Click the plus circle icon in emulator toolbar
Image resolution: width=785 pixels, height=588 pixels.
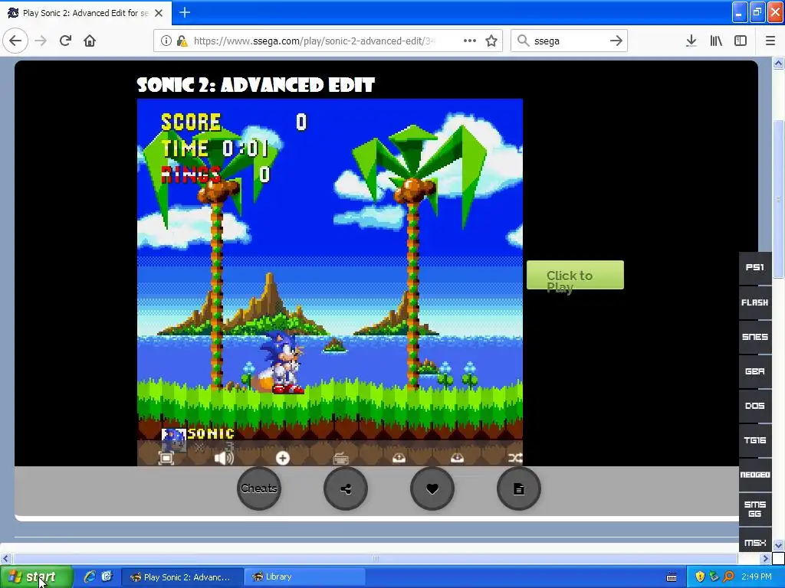282,458
